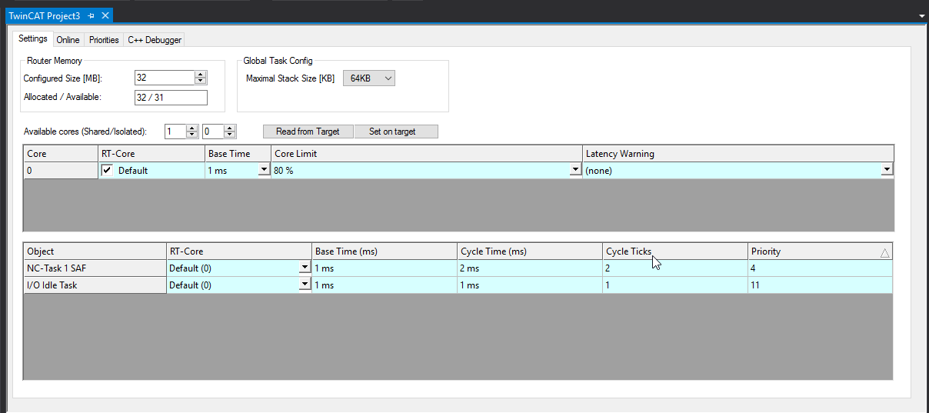The height and width of the screenshot is (413, 929).
Task: Increase Configured Size with up arrow
Action: tap(201, 75)
